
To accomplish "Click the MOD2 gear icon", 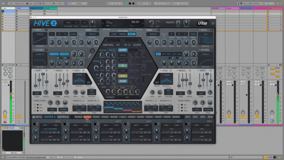I will click(x=190, y=70).
